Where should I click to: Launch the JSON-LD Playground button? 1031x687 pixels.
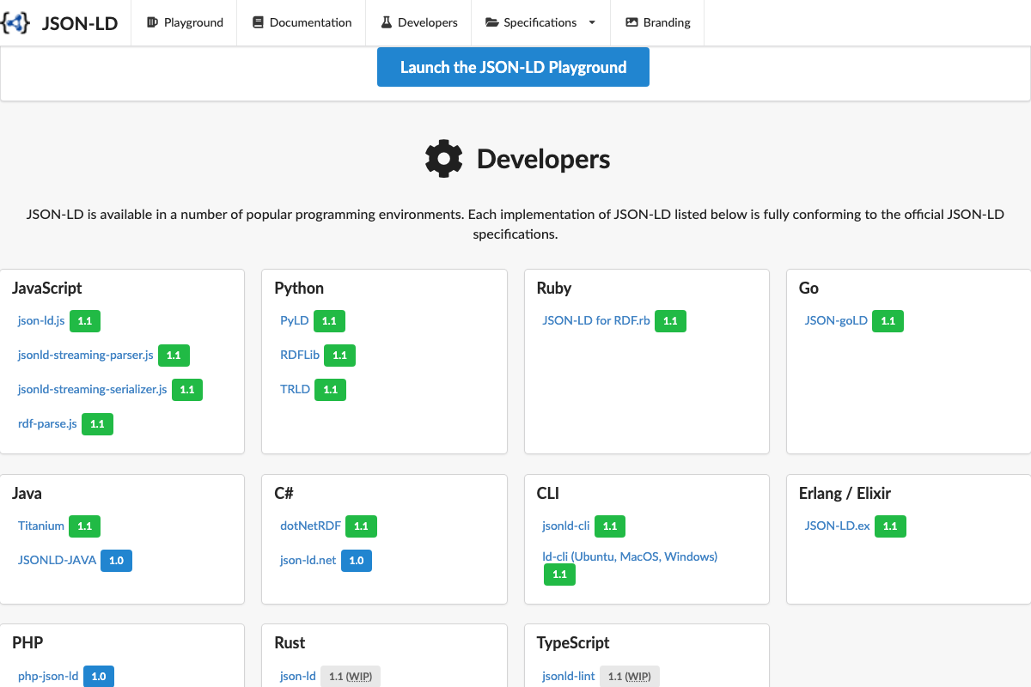[513, 67]
